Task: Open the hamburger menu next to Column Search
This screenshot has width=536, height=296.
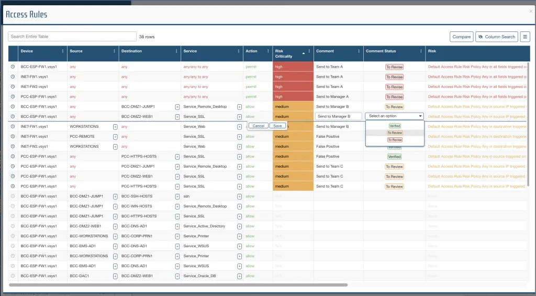Action: 525,37
